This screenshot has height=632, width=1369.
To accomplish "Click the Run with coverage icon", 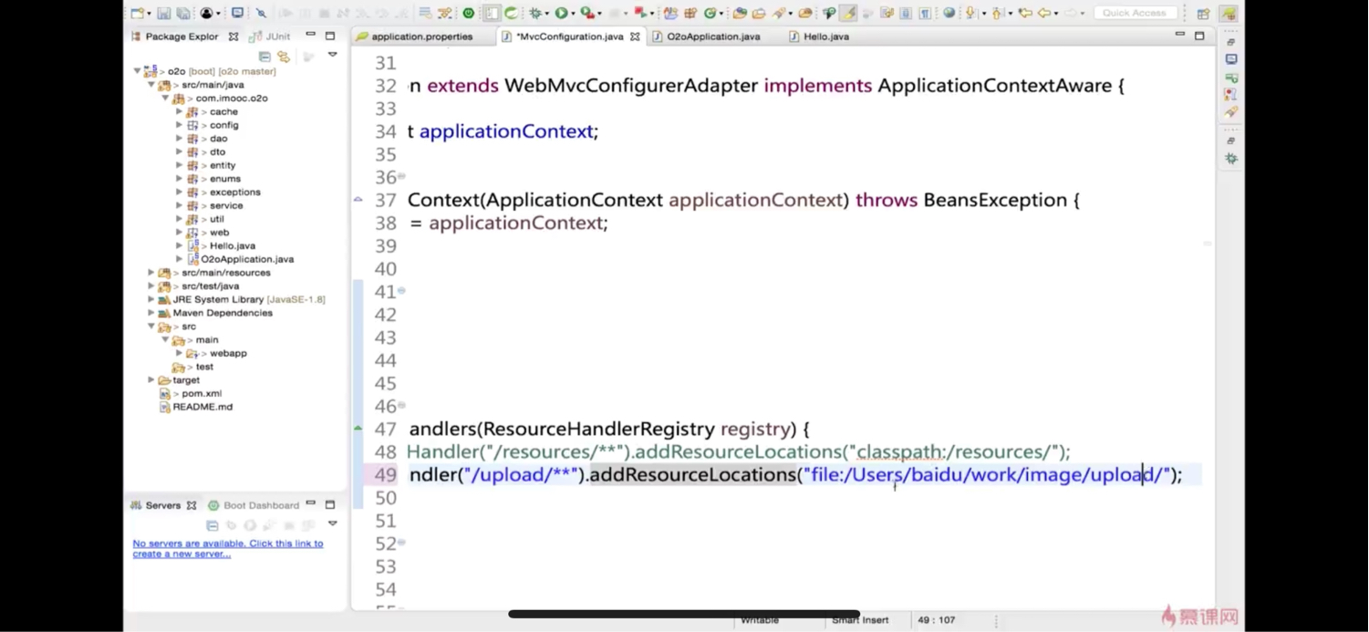I will pyautogui.click(x=587, y=14).
